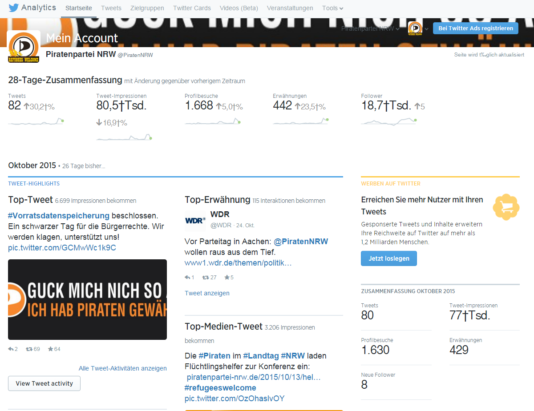Open the Zielgruppen tab
The image size is (534, 411).
point(147,8)
